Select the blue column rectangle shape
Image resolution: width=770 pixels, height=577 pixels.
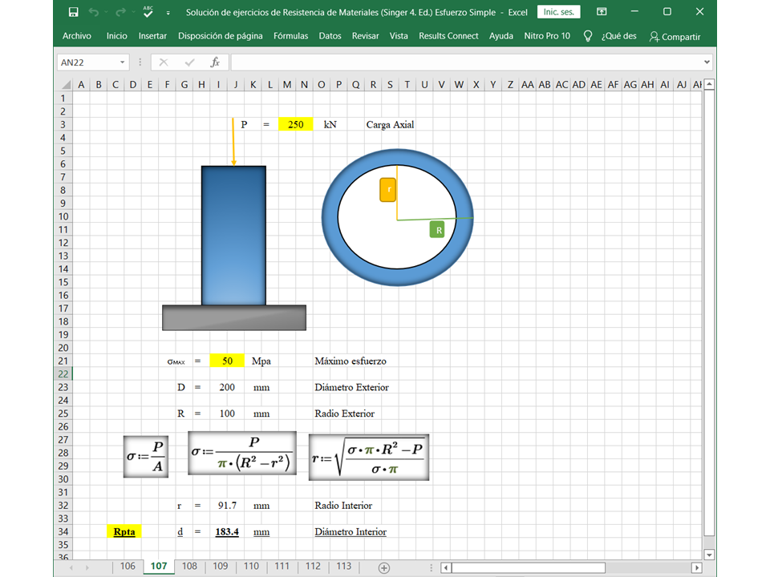tap(233, 236)
